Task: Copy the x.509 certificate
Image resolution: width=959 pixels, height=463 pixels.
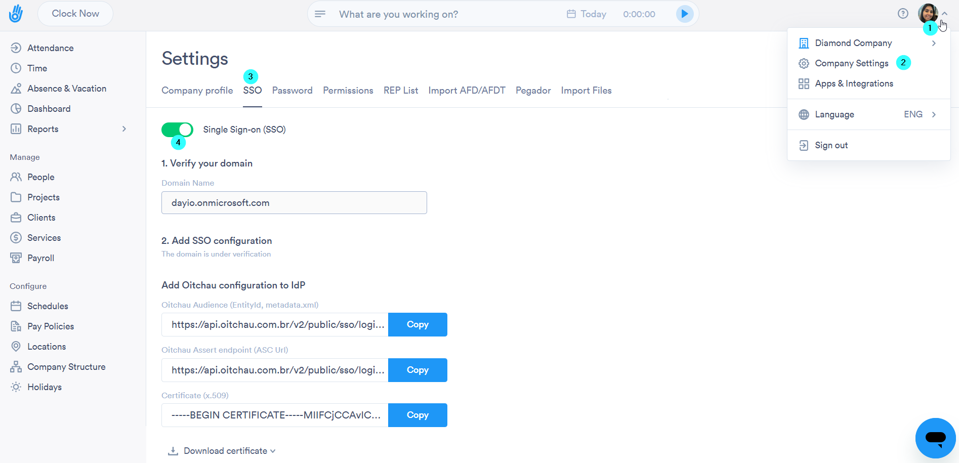Action: tap(418, 415)
